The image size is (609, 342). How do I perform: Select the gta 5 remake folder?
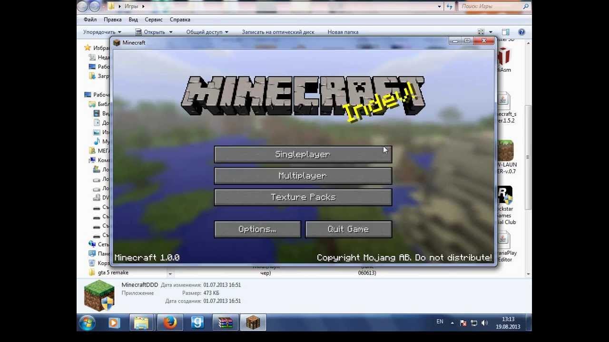point(108,273)
